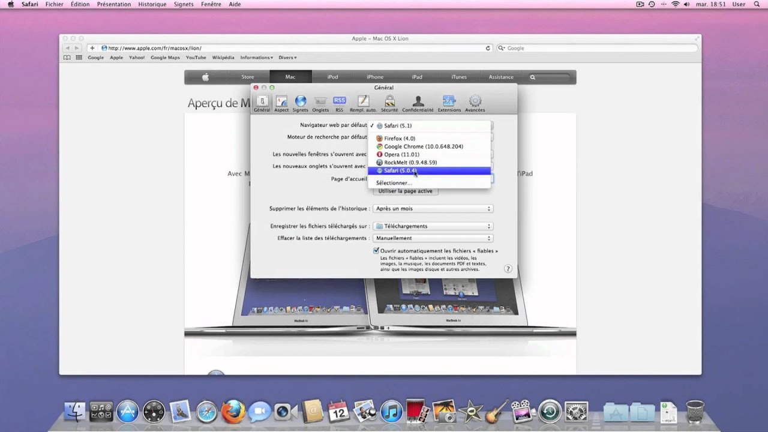Reload the page with the reload icon
The height and width of the screenshot is (432, 768).
[488, 48]
